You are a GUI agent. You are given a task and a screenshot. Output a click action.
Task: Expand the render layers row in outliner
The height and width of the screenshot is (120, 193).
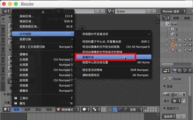tap(169, 29)
